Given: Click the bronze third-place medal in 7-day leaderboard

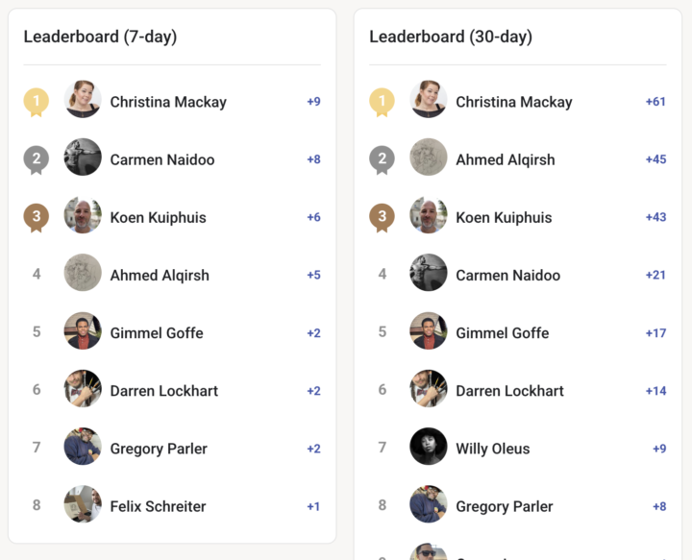Looking at the screenshot, I should click(x=37, y=217).
